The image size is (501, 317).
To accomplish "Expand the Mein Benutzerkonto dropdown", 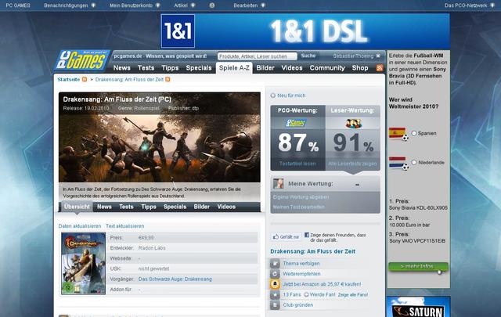I will pos(157,5).
